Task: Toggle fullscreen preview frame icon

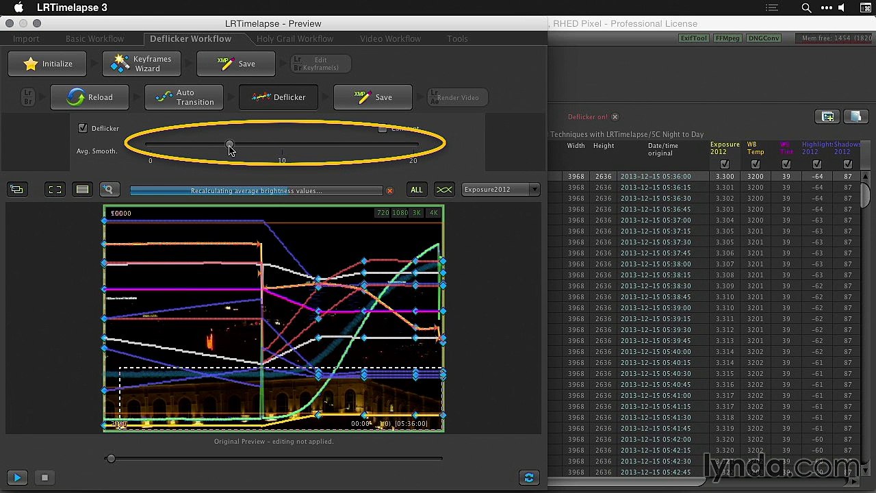Action: pyautogui.click(x=55, y=190)
